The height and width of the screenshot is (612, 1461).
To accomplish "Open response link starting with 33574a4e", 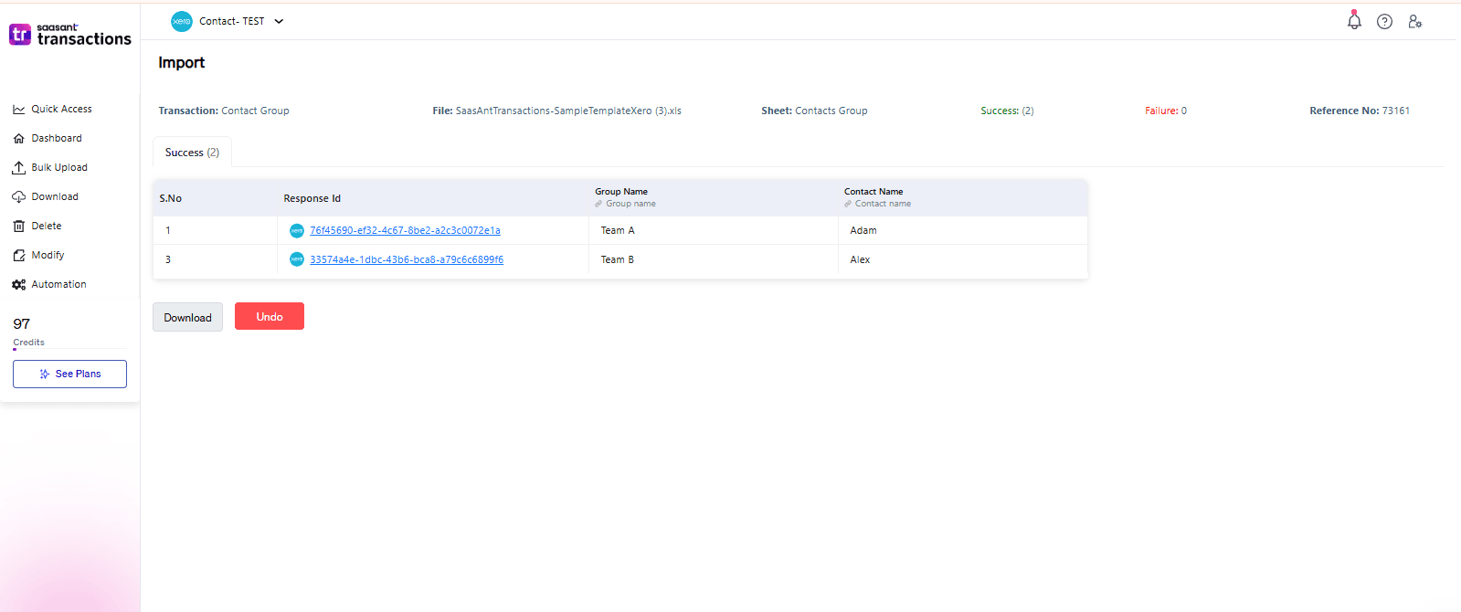I will pos(407,259).
